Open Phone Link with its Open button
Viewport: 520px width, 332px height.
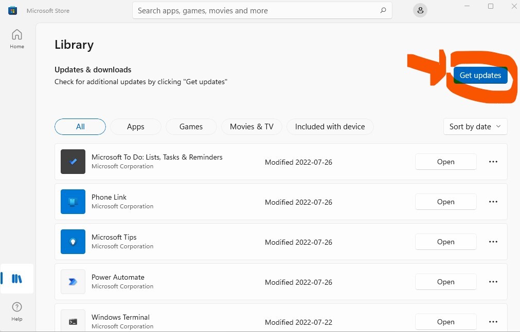click(446, 202)
